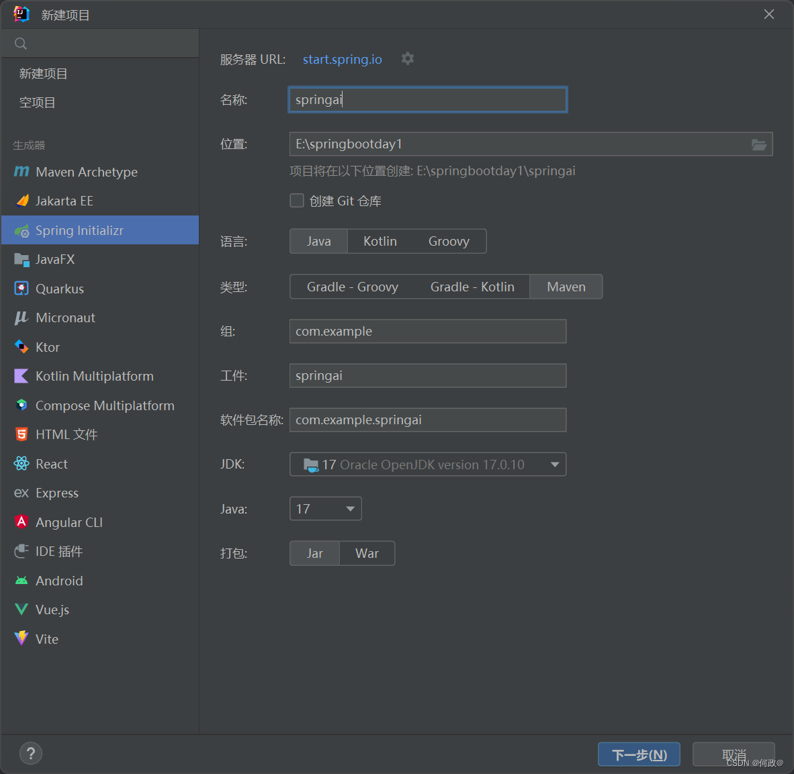
Task: Click the IntelliJ IDEA logo in title bar
Action: [x=21, y=14]
